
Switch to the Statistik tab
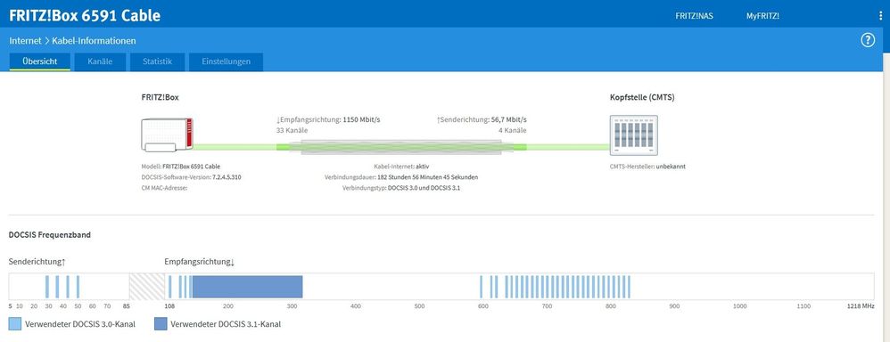tap(157, 61)
